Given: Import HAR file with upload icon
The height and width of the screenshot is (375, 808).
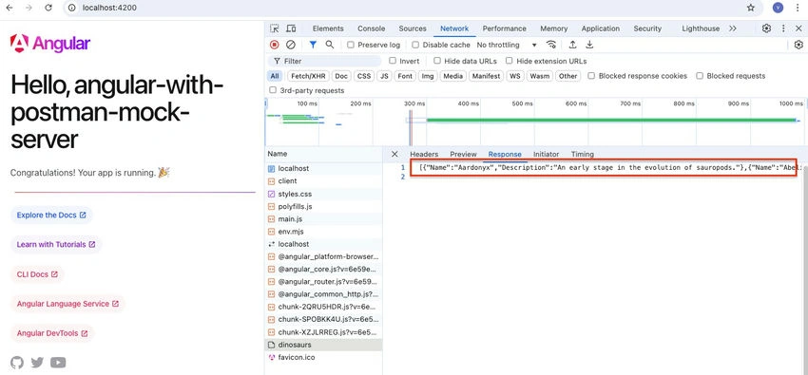Looking at the screenshot, I should coord(572,45).
